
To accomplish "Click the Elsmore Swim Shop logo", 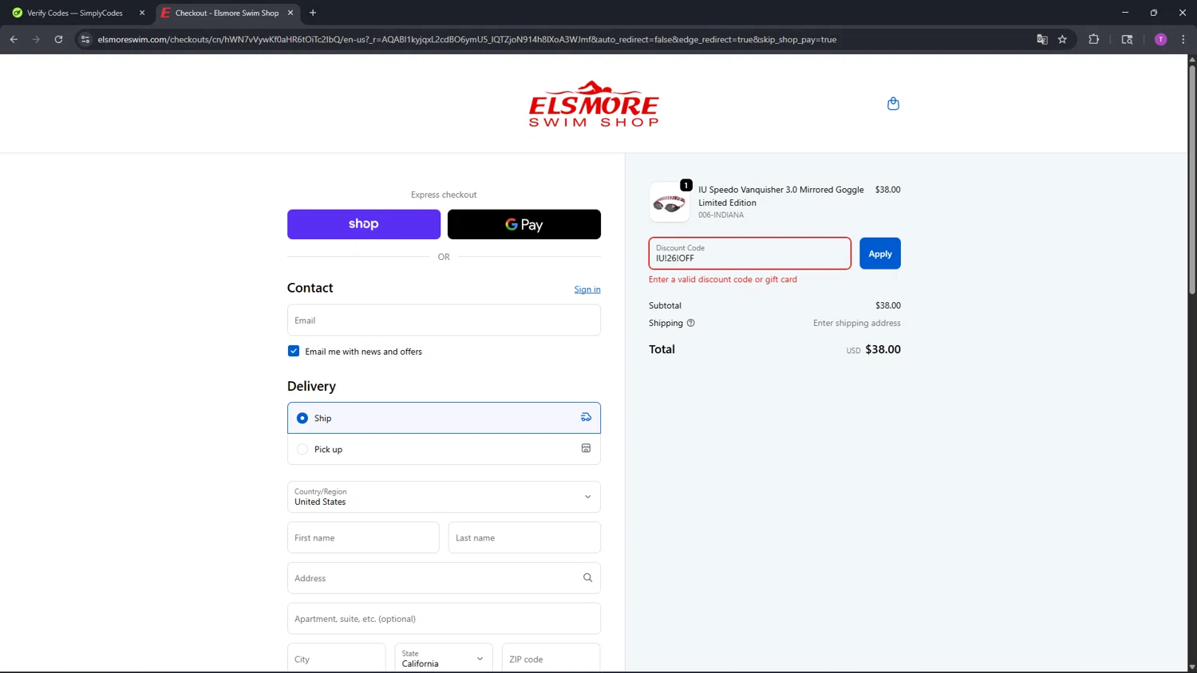I will (594, 104).
